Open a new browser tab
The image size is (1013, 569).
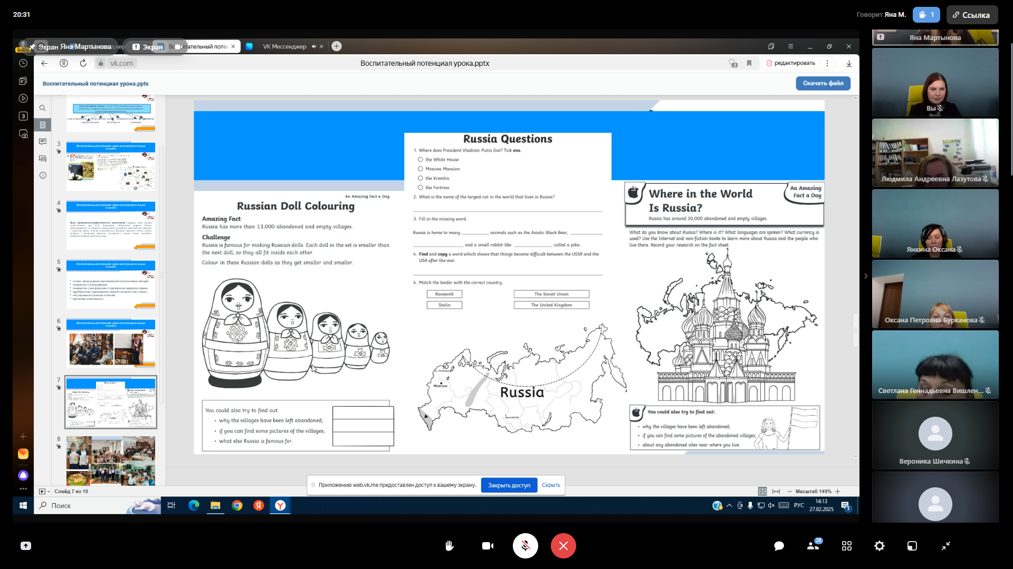click(x=337, y=46)
